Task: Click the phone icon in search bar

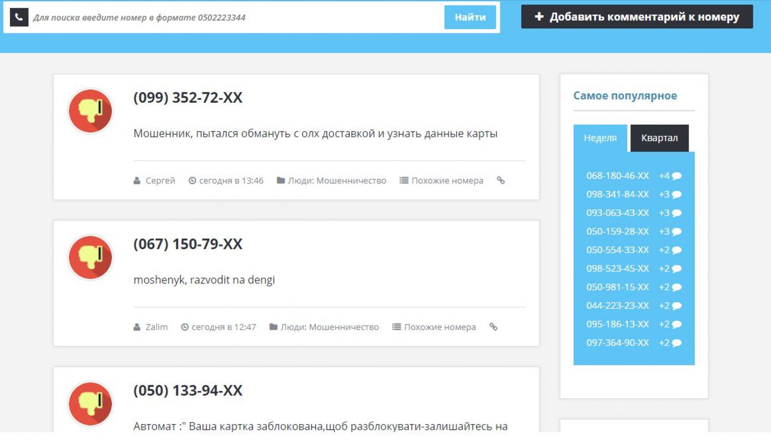Action: (x=19, y=17)
